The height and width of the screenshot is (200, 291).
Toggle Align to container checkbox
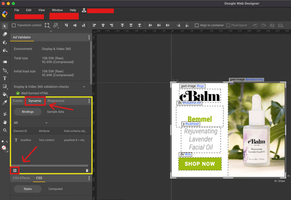(x=197, y=25)
